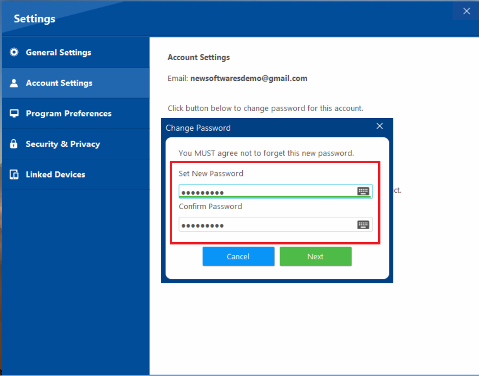Open the Program Preferences section
The height and width of the screenshot is (376, 479).
tap(68, 113)
